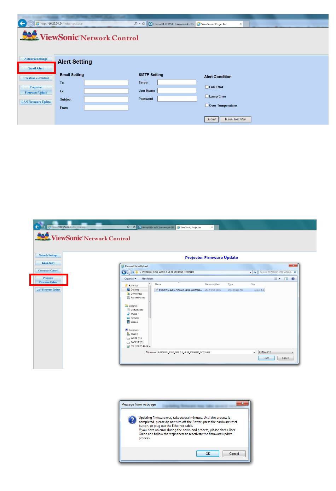Screen dimensions: 336x491
Task: Click the search magnifier in the file dialog search box
Action: coord(295,272)
